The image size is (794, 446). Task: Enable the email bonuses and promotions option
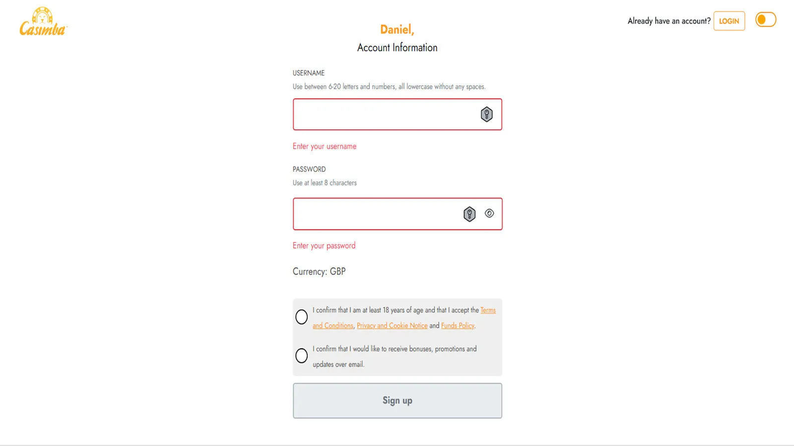[x=301, y=355]
